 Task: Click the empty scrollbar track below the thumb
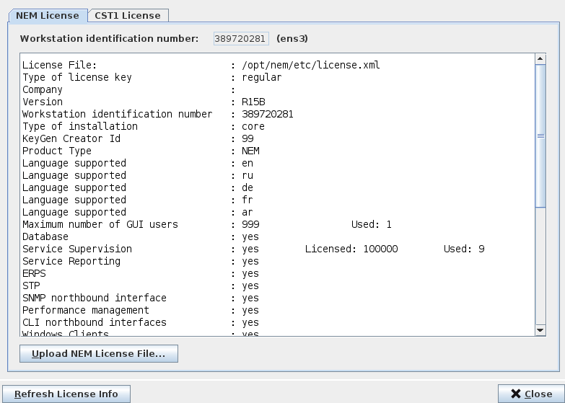point(540,267)
